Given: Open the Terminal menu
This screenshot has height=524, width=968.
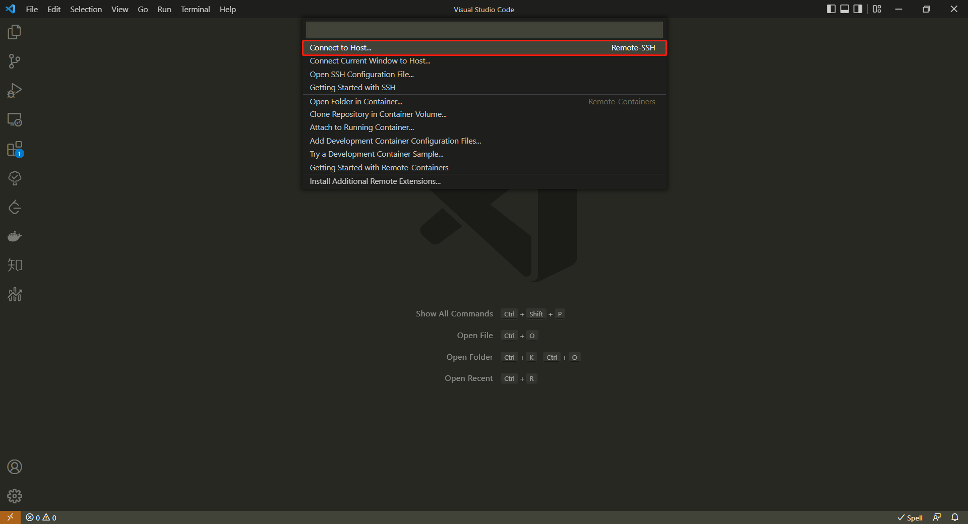Looking at the screenshot, I should [x=195, y=10].
